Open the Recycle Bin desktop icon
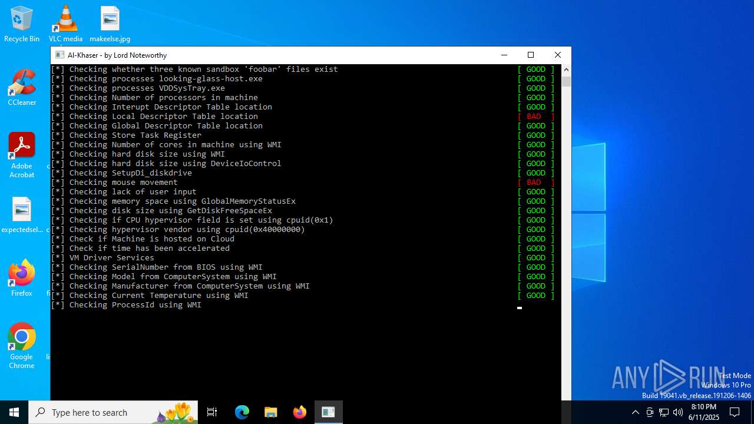The width and height of the screenshot is (754, 424). [x=22, y=24]
